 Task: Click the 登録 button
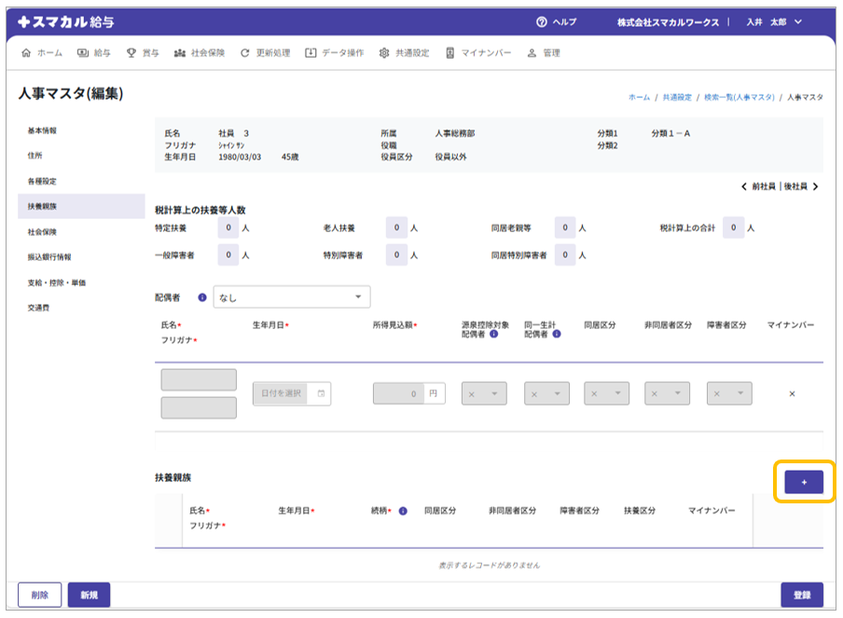802,595
